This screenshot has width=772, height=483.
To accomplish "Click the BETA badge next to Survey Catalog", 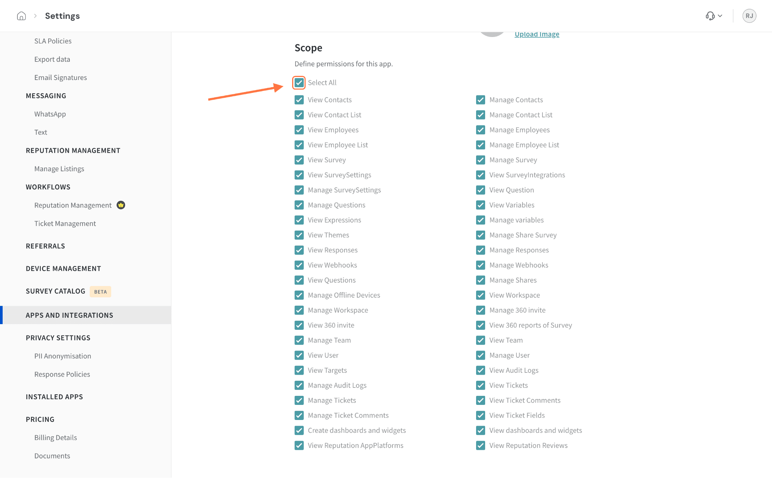I will click(x=100, y=292).
